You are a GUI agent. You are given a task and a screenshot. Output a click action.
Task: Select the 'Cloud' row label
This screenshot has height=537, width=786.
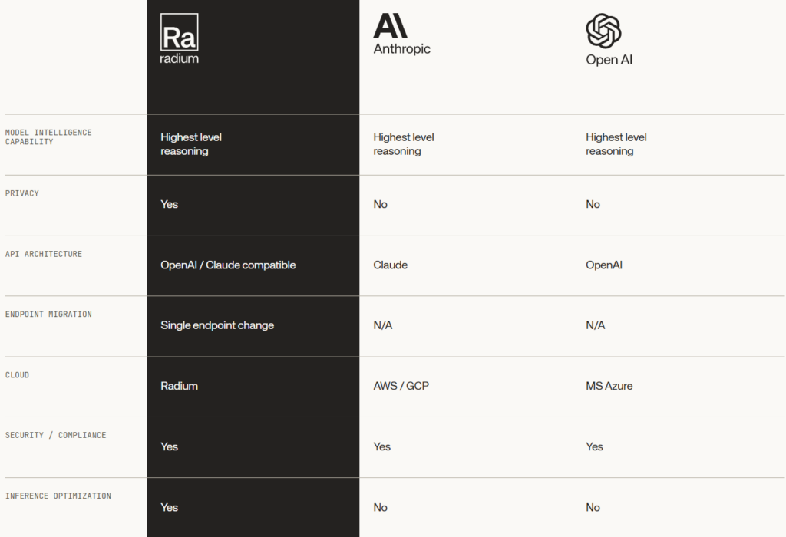pyautogui.click(x=17, y=374)
